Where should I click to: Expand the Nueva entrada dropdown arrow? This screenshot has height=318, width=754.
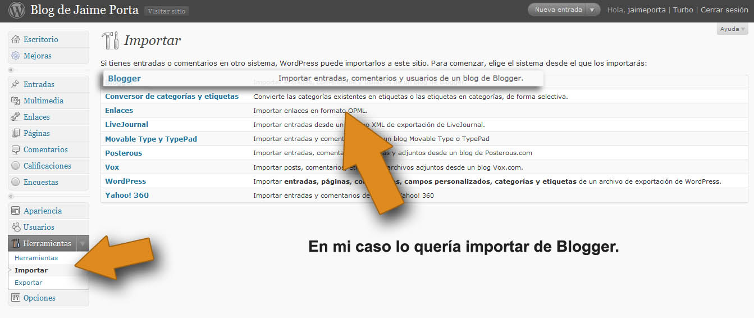click(592, 10)
